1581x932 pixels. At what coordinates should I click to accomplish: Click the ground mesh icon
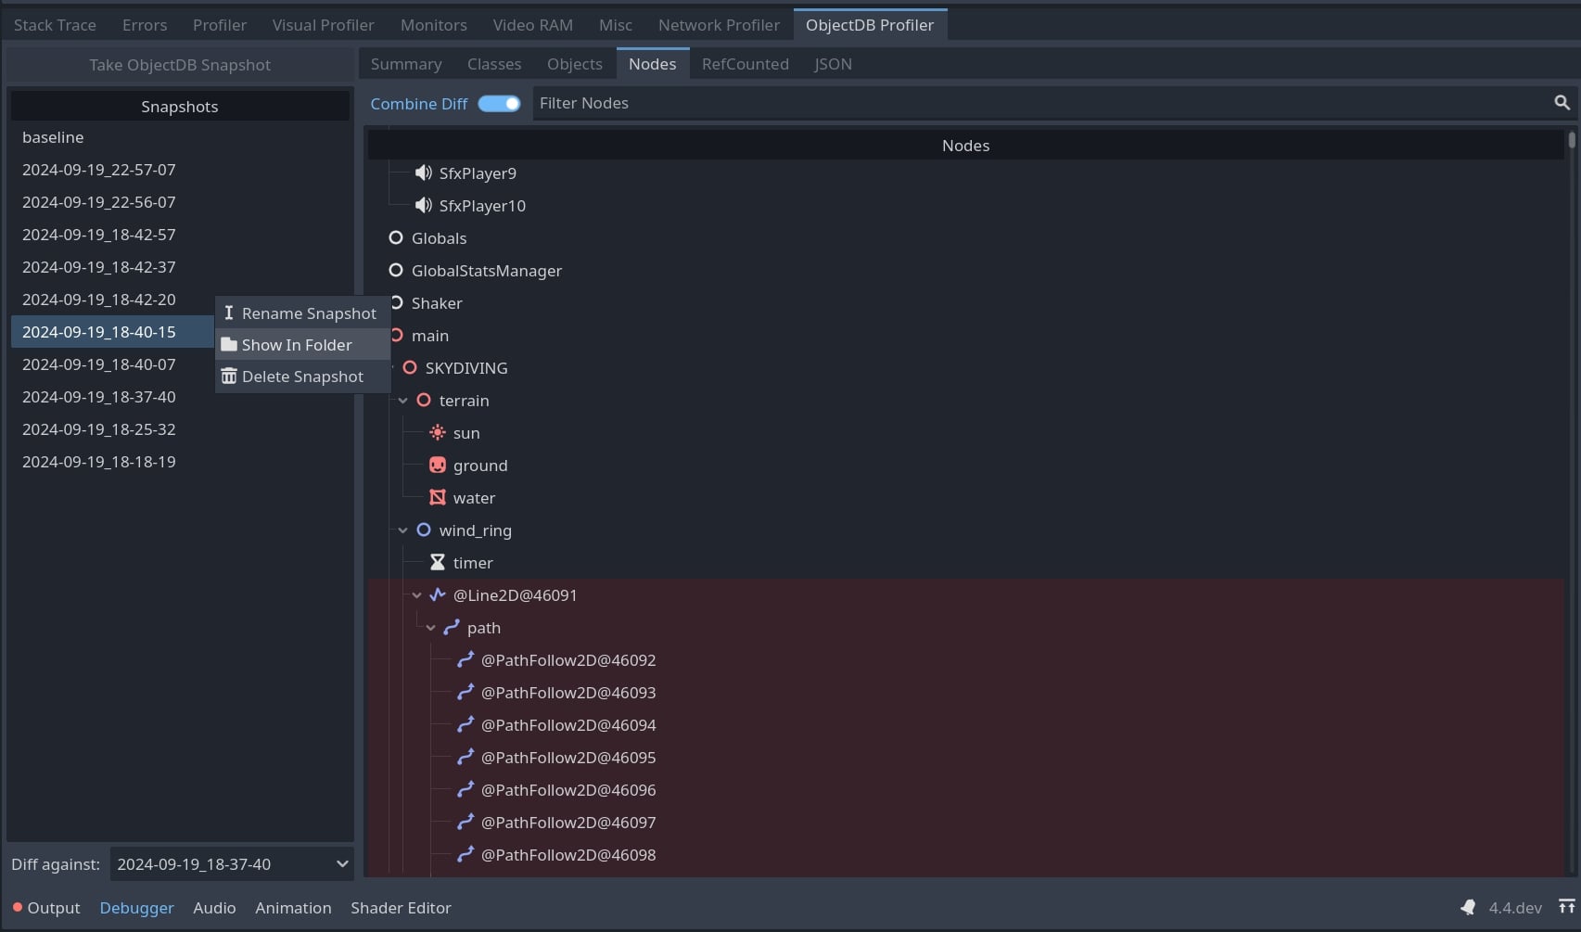tap(437, 465)
